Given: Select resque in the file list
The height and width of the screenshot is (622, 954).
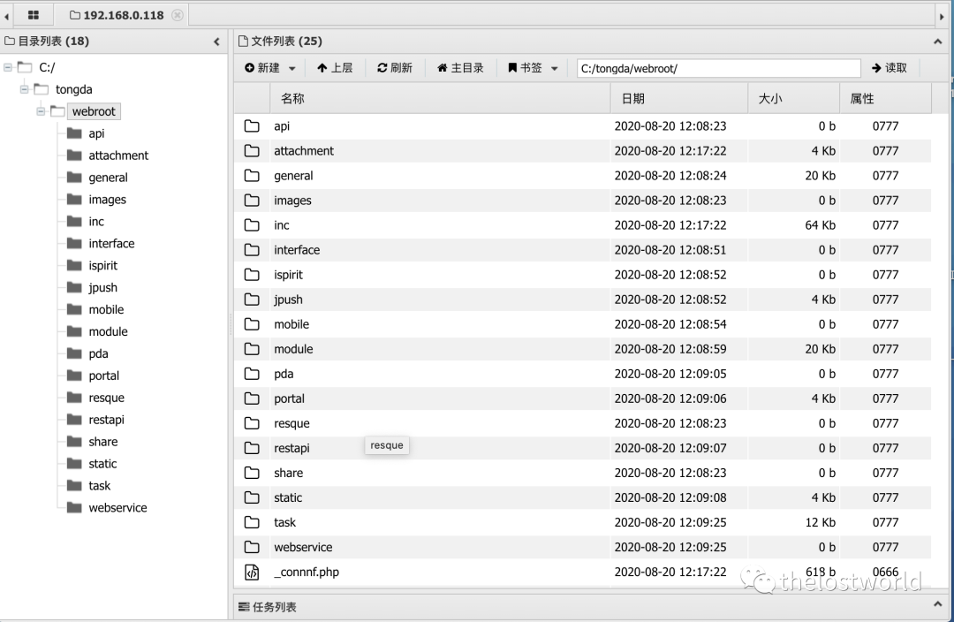Looking at the screenshot, I should click(291, 423).
